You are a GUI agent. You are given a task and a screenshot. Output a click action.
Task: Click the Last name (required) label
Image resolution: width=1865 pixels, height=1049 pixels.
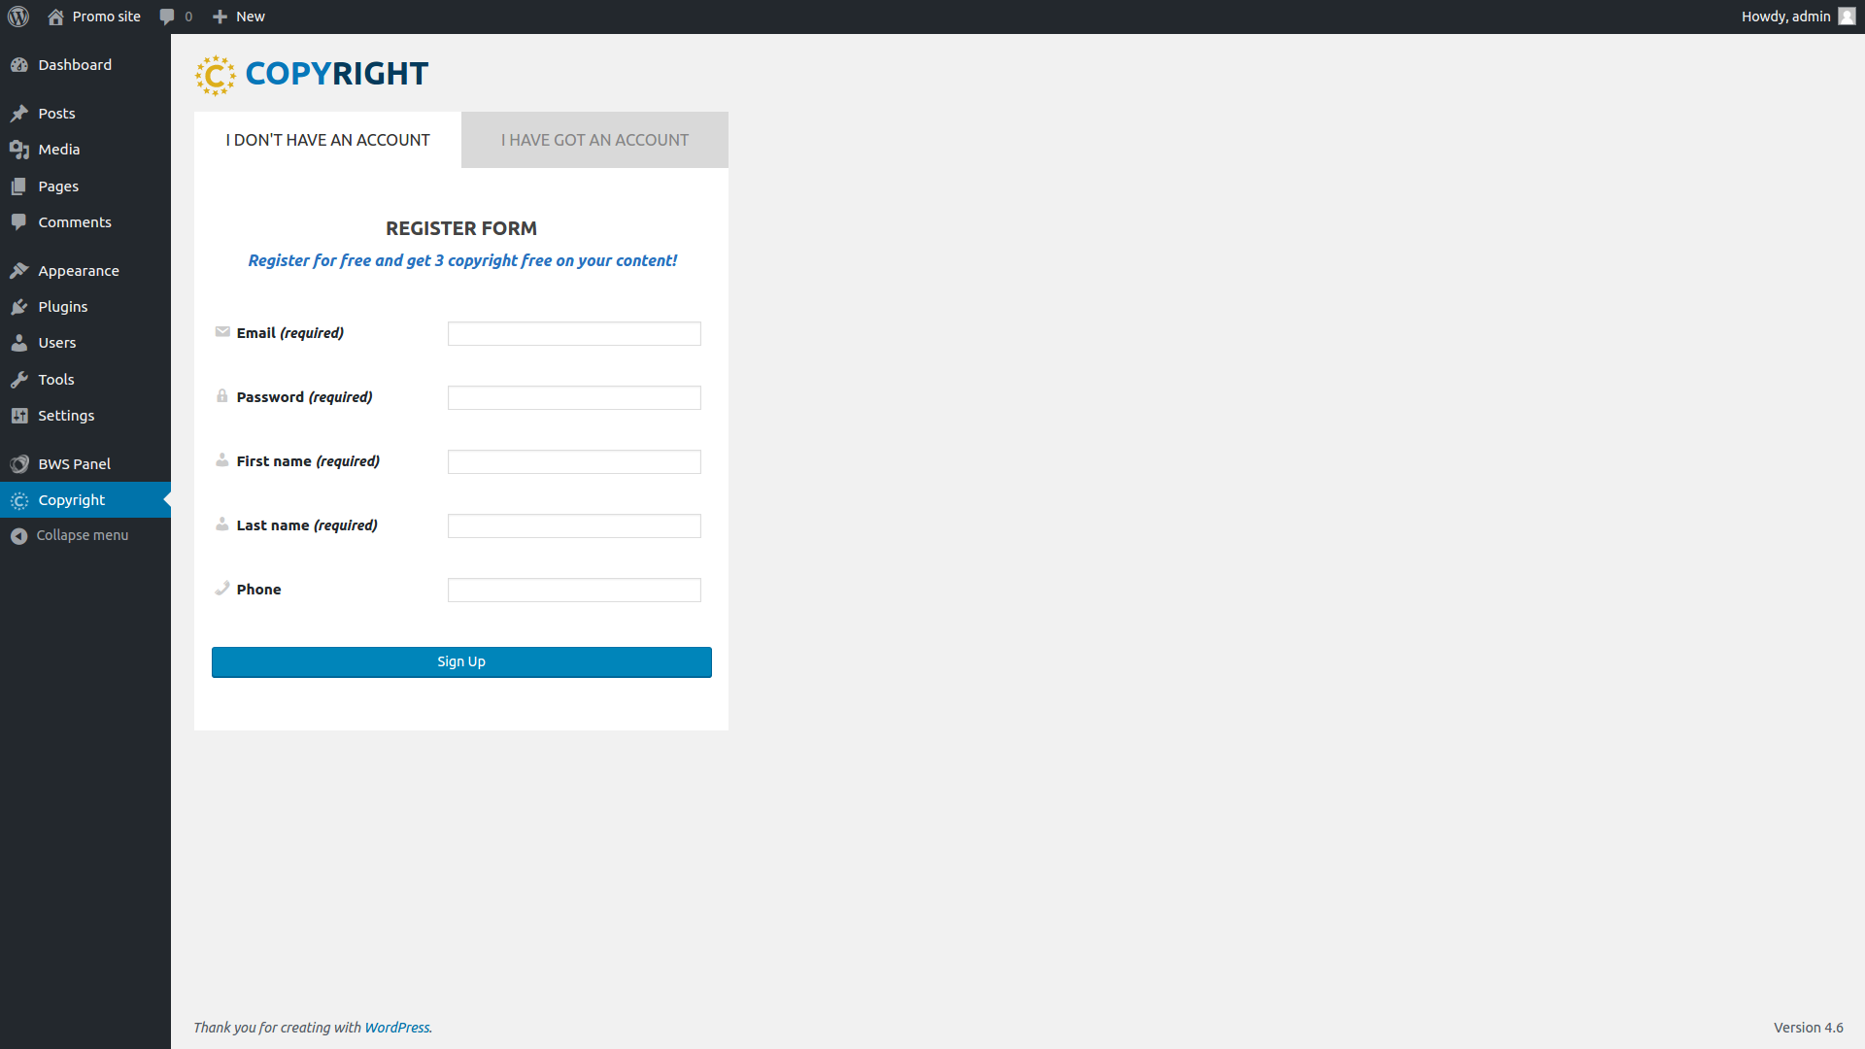coord(307,525)
